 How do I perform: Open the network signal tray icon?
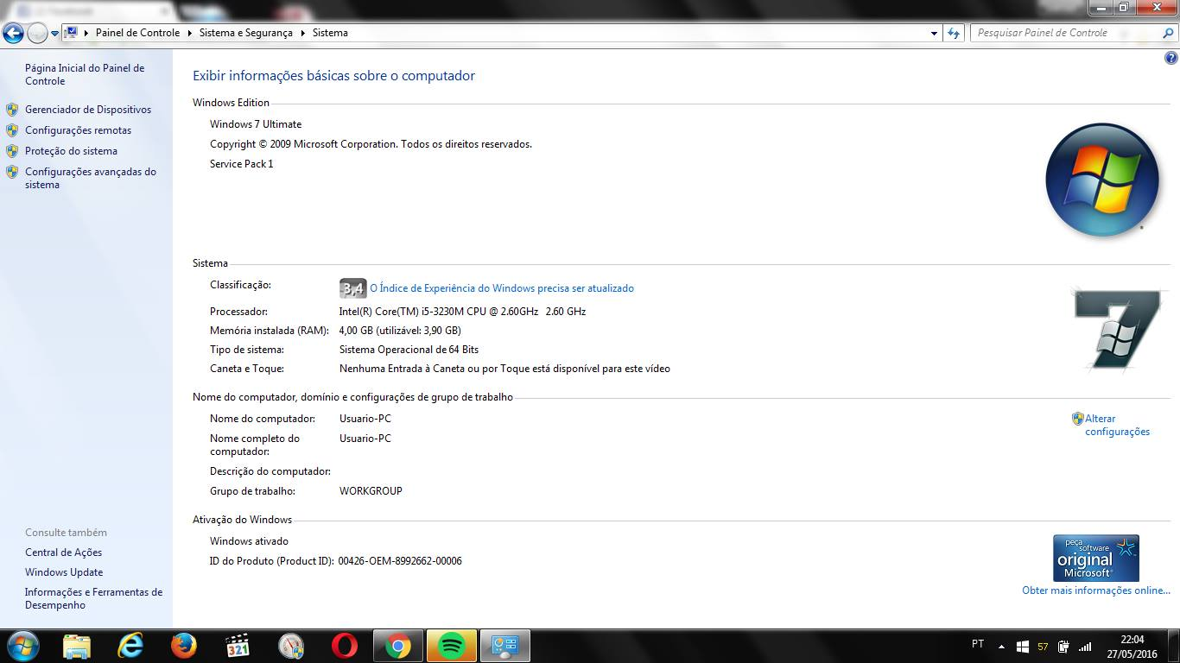pos(1085,646)
